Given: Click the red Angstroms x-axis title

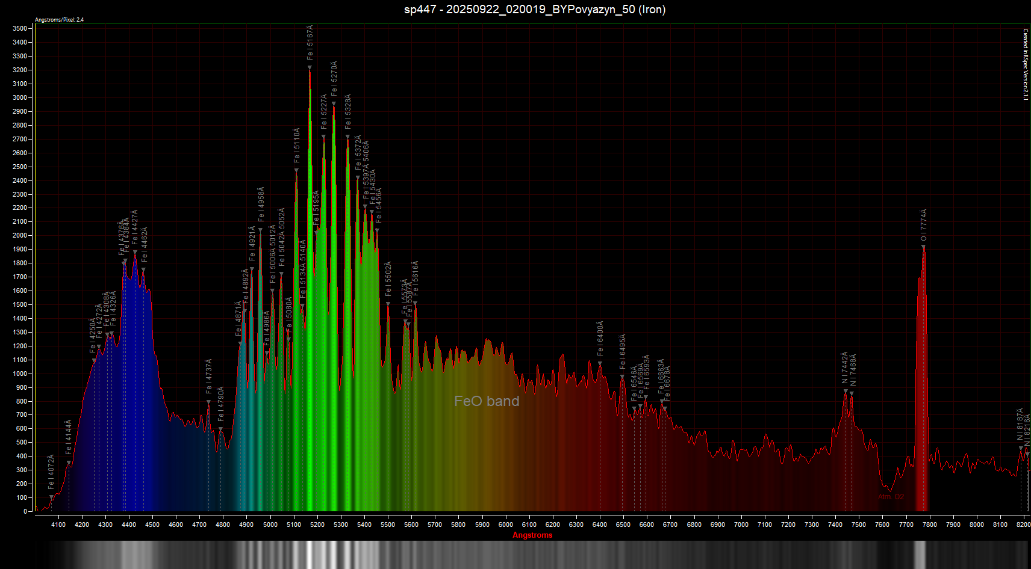Looking at the screenshot, I should point(532,535).
